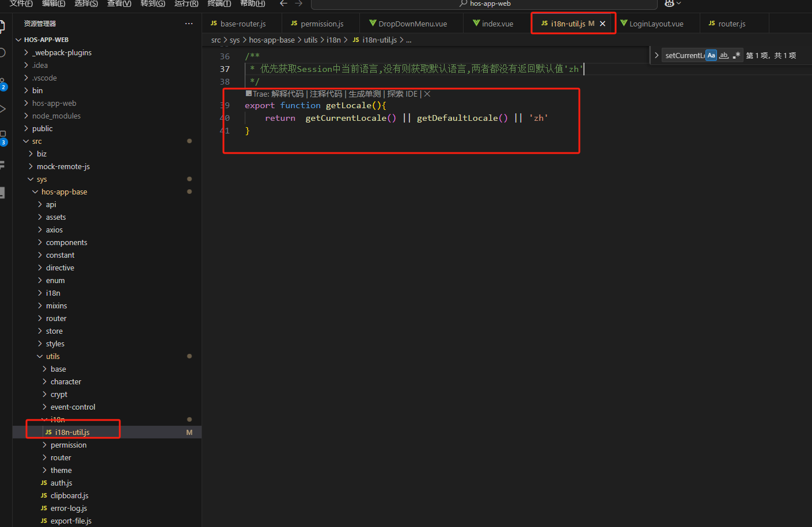
Task: Navigate back with the left arrow
Action: (x=283, y=3)
